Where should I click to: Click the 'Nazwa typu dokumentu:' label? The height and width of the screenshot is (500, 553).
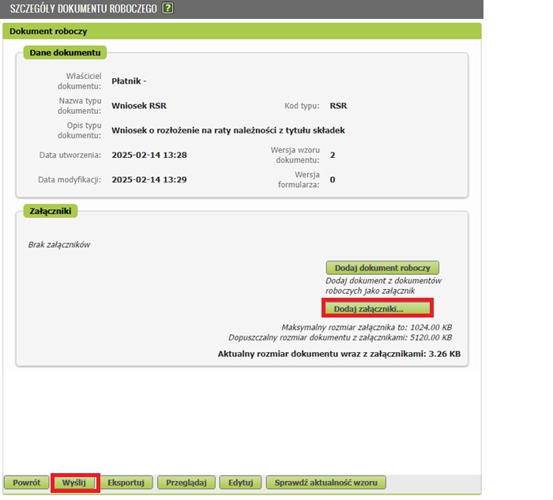(x=79, y=106)
